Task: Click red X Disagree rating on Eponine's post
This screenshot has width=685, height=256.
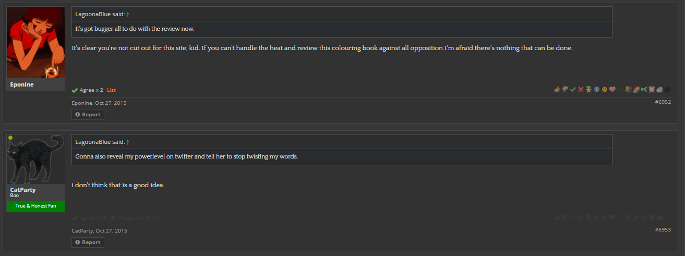Action: (581, 89)
